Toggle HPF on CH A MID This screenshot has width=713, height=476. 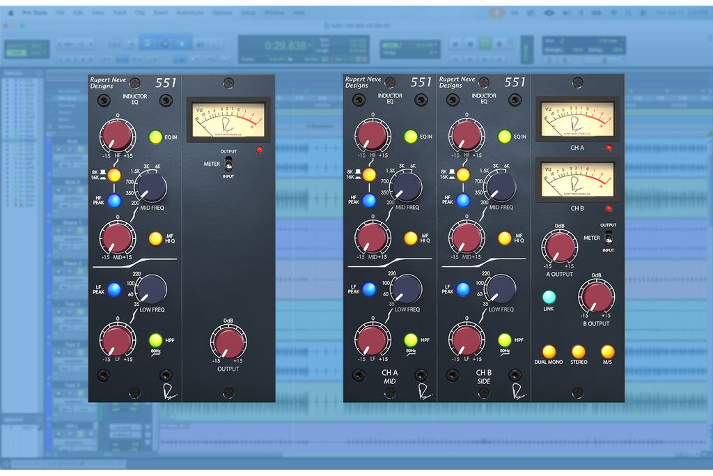tap(411, 339)
